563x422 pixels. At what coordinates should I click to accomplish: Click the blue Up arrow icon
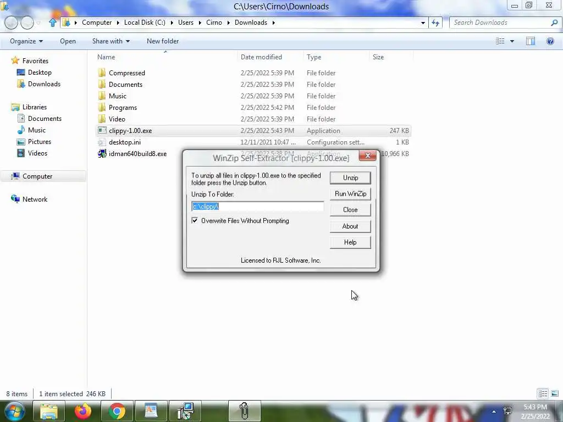53,23
